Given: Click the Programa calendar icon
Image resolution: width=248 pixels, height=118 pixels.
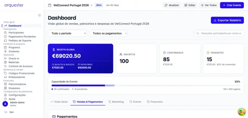Looking at the screenshot, I should (x=5, y=48).
